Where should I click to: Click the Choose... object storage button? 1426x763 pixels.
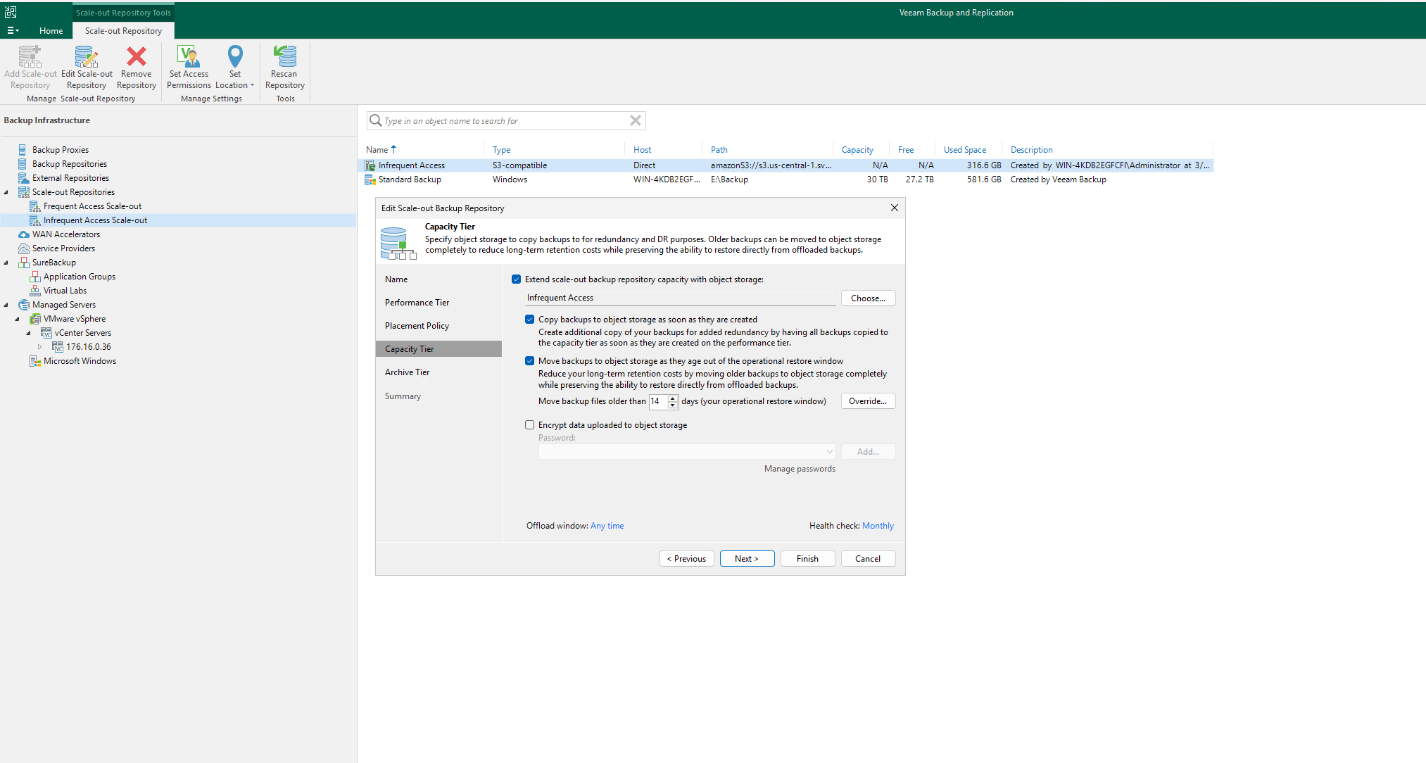pos(868,298)
